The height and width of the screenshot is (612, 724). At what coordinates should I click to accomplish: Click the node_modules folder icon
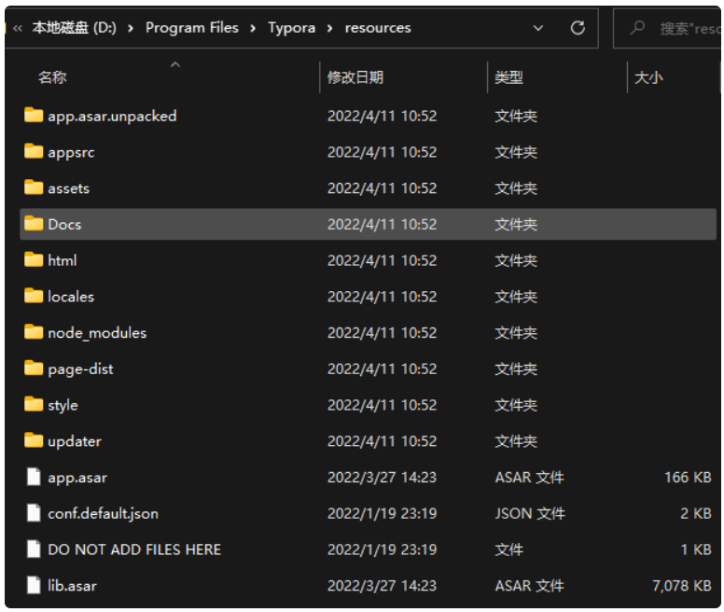coord(34,332)
